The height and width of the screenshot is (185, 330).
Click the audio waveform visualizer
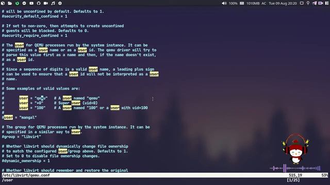pyautogui.click(x=295, y=168)
